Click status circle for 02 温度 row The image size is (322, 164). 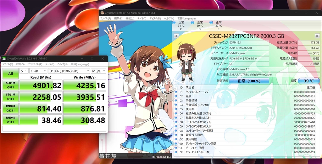point(176,96)
